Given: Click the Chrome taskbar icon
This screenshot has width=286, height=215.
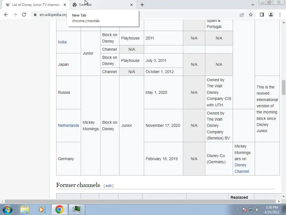Looking at the screenshot, I should (59, 209).
